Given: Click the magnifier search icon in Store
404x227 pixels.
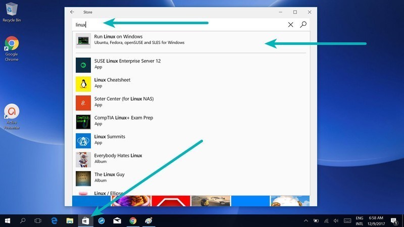Looking at the screenshot, I should coord(303,24).
